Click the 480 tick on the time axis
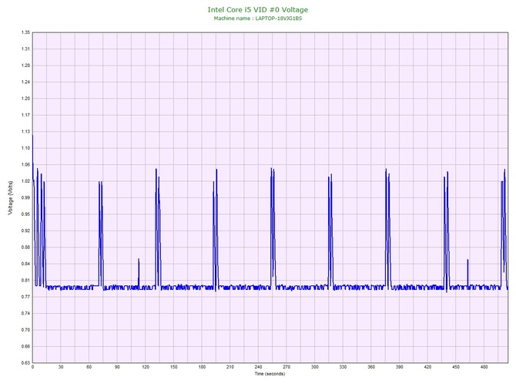This screenshot has height=387, width=516. point(484,367)
